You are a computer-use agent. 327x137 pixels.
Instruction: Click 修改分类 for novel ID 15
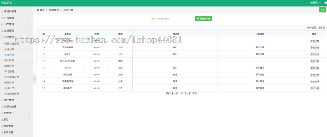click(x=315, y=74)
